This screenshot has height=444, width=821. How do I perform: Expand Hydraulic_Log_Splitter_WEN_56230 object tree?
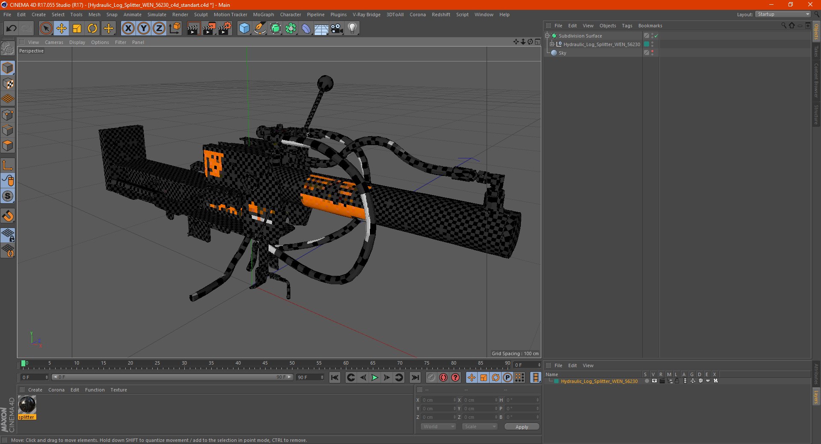coord(552,44)
